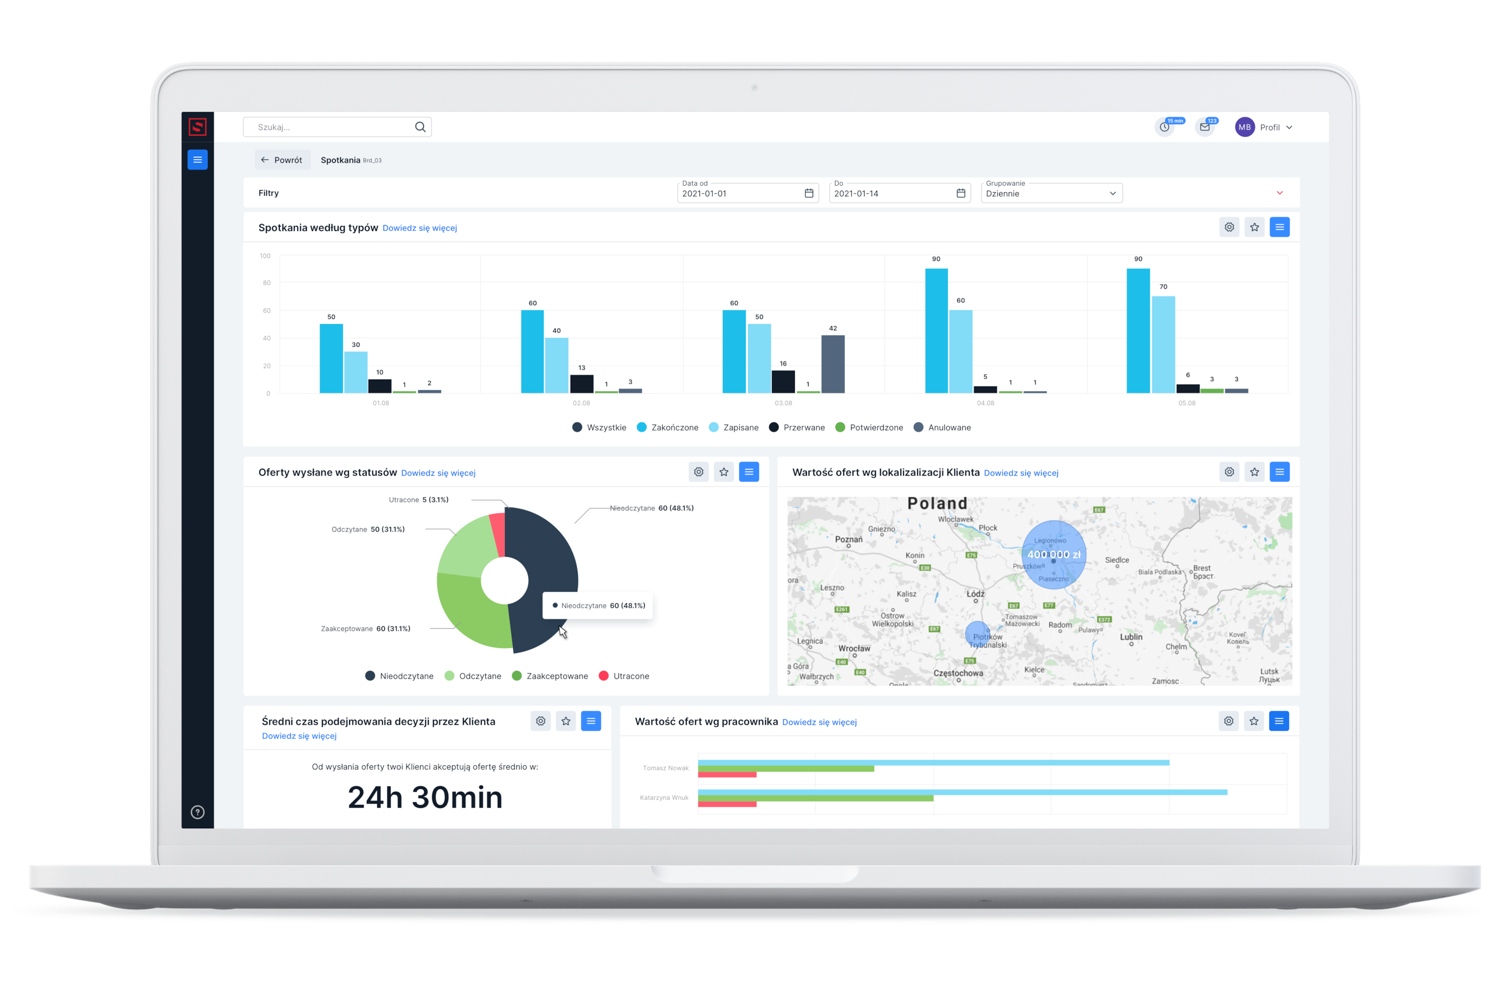Open blue menu of Spotkania według typów
Image resolution: width=1501 pixels, height=1000 pixels.
[x=1279, y=227]
